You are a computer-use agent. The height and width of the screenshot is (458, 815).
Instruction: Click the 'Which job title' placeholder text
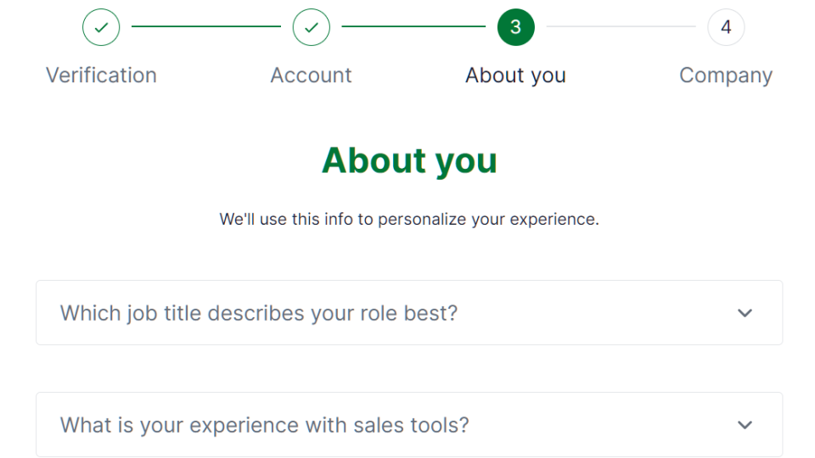[x=259, y=313]
